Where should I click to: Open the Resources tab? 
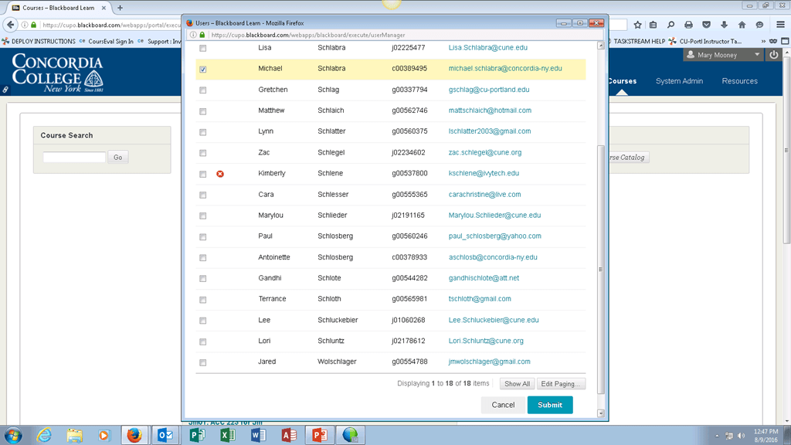tap(739, 81)
